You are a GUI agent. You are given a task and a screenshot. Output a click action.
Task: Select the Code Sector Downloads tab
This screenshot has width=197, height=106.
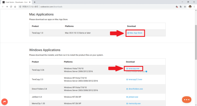(x=16, y=2)
